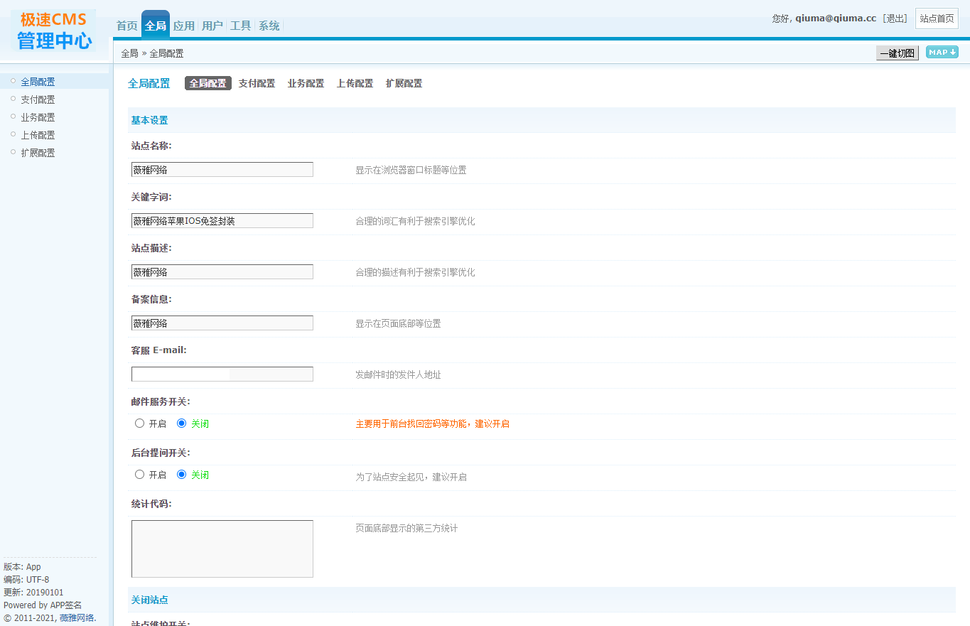970x626 pixels.
Task: Select 关闭 for 后台提问开关
Action: [182, 475]
